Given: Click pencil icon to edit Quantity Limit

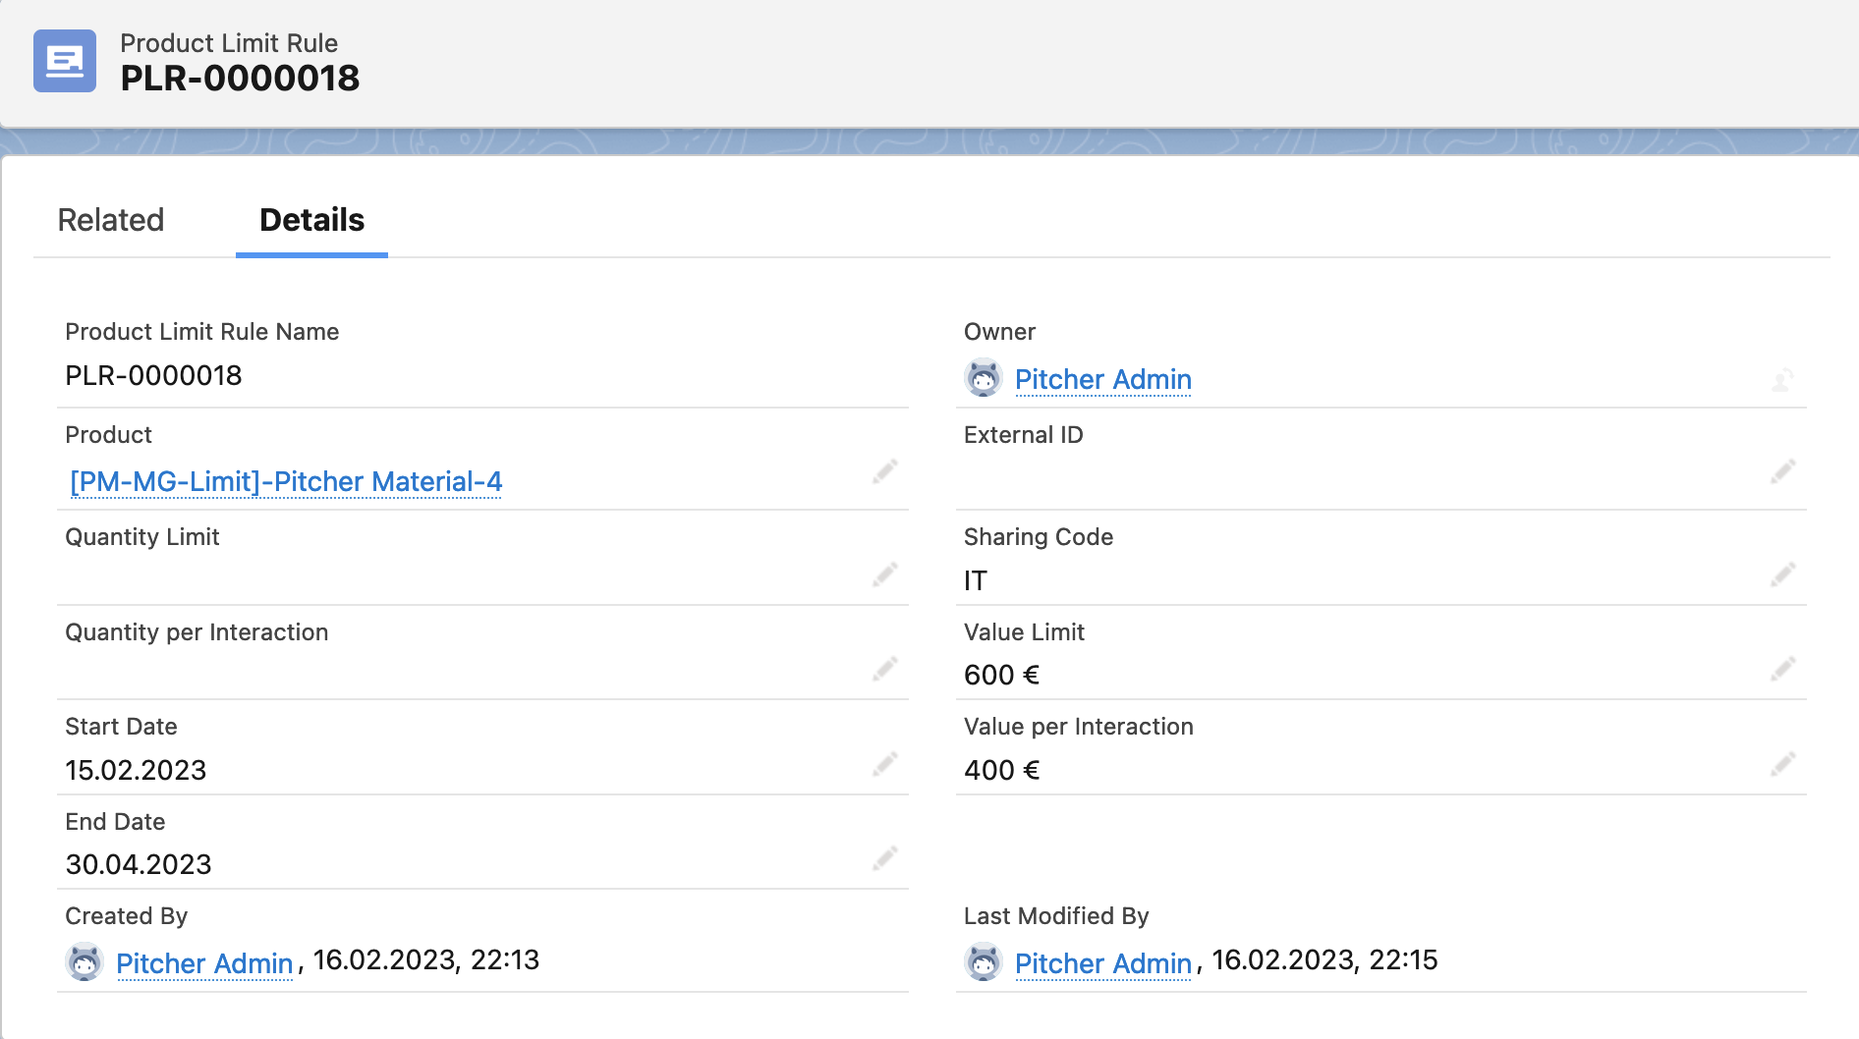Looking at the screenshot, I should click(x=885, y=574).
